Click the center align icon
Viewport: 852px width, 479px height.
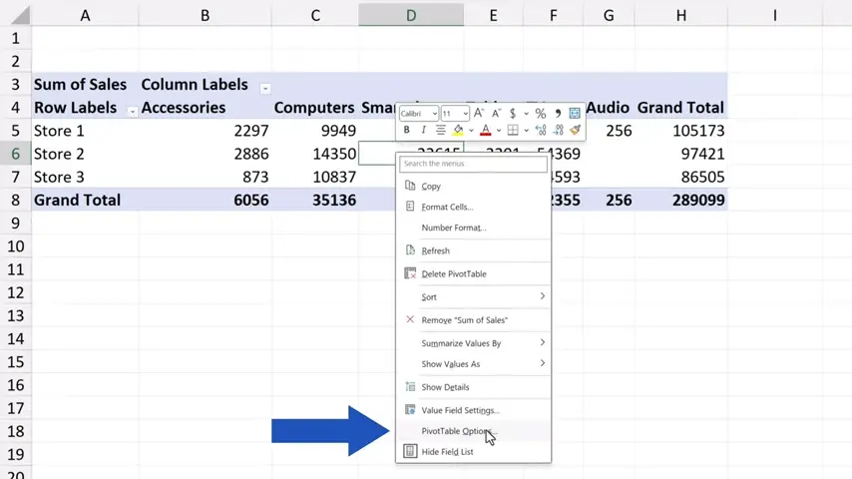coord(440,131)
